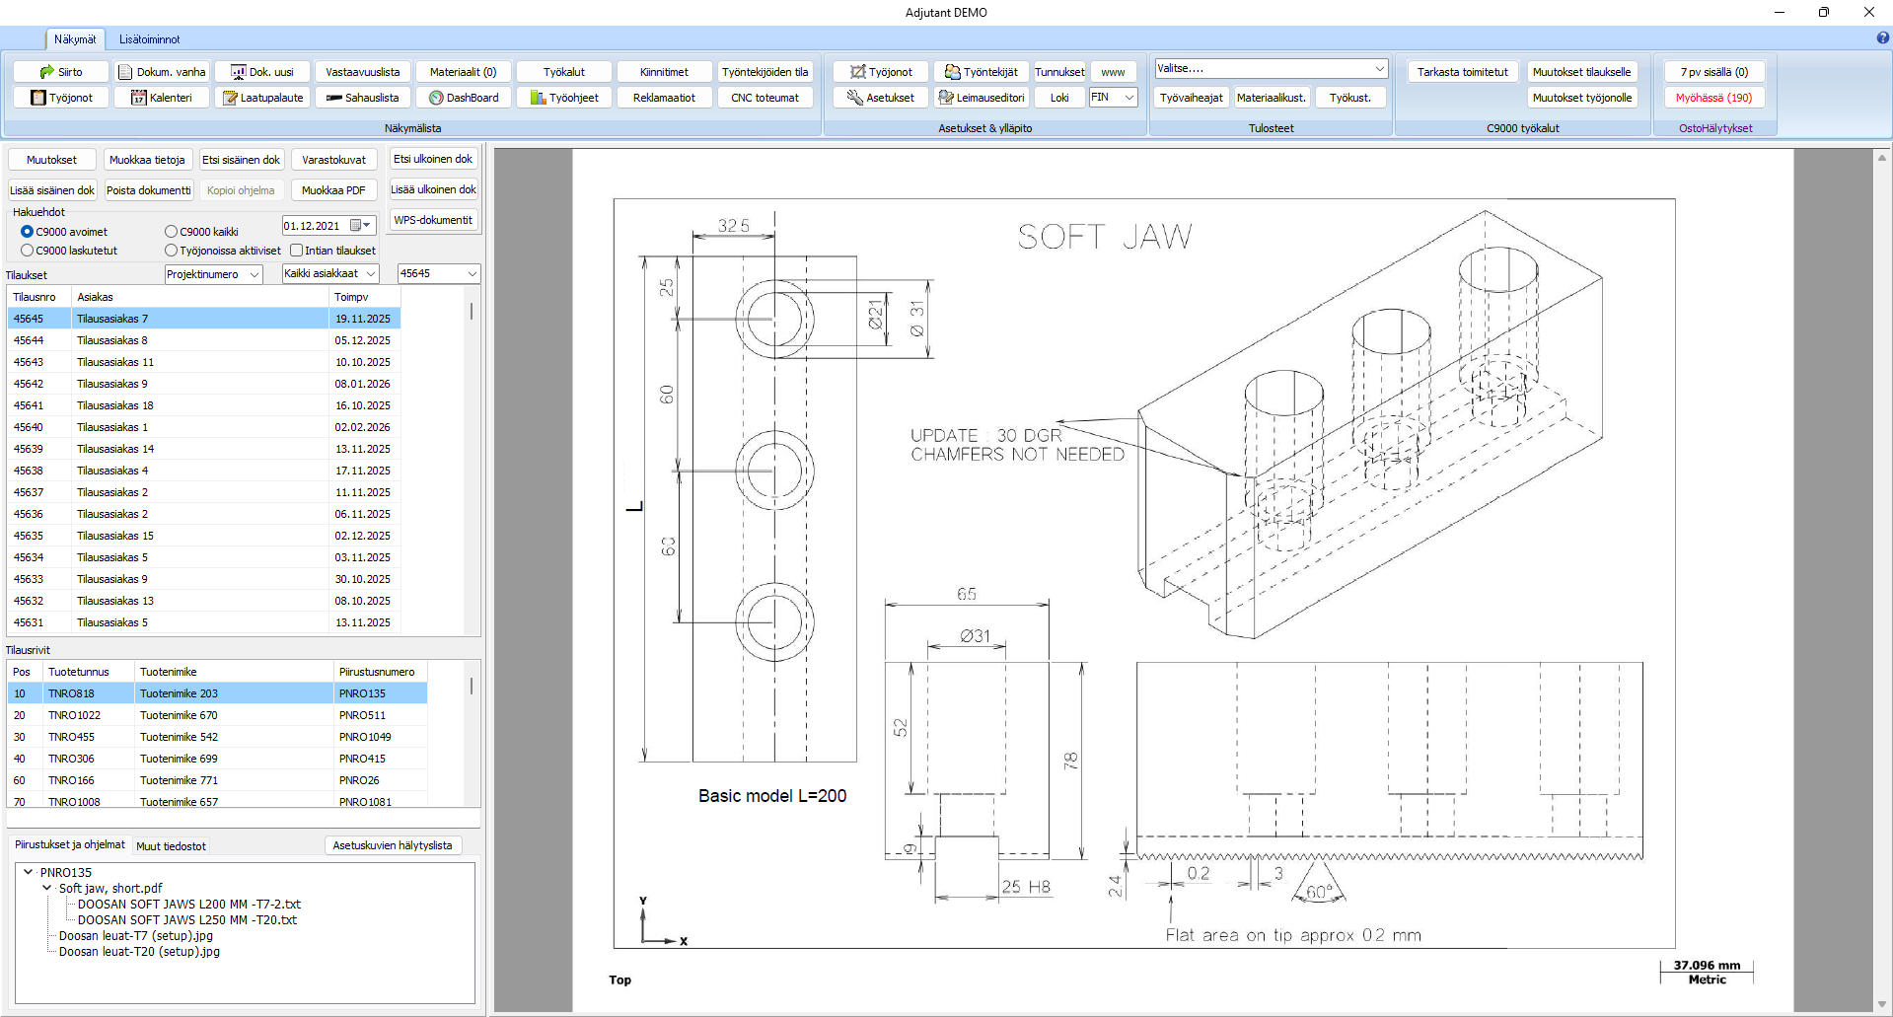Click the Siirto button with green arrow
The image size is (1893, 1017).
[61, 72]
